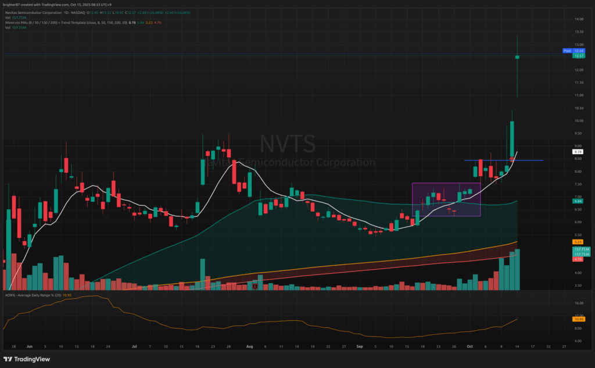Click the TradingView logo
This screenshot has height=368, width=595.
point(27,359)
